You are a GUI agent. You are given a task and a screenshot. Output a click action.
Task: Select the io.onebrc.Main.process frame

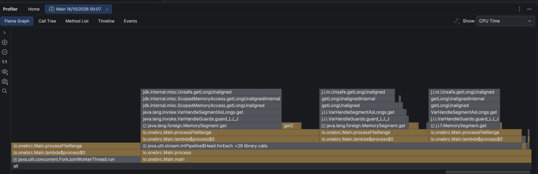pyautogui.click(x=336, y=153)
